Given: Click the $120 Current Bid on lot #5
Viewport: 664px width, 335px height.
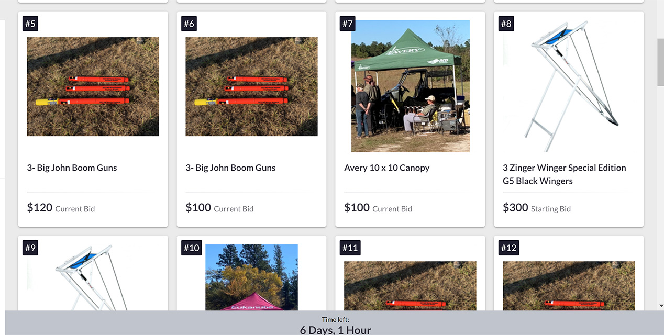Looking at the screenshot, I should (x=61, y=208).
